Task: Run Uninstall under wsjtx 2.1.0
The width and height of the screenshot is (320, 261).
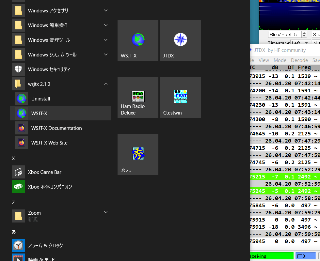Action: click(x=40, y=99)
